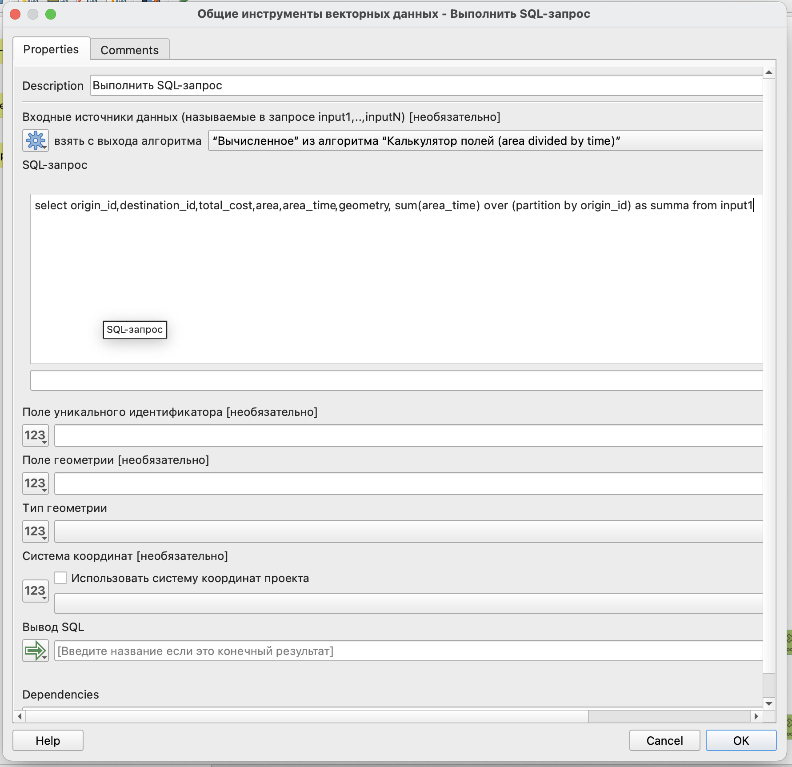Click the Вывод SQL output name field

pyautogui.click(x=408, y=651)
